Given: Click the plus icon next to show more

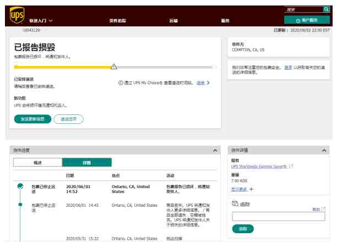Looking at the screenshot, I should [251, 189].
